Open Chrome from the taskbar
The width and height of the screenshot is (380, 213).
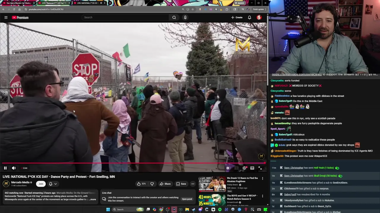click(x=161, y=209)
